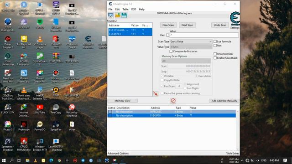Open PowerISO desktop icon
This screenshot has height=164, width=292.
pyautogui.click(x=40, y=126)
